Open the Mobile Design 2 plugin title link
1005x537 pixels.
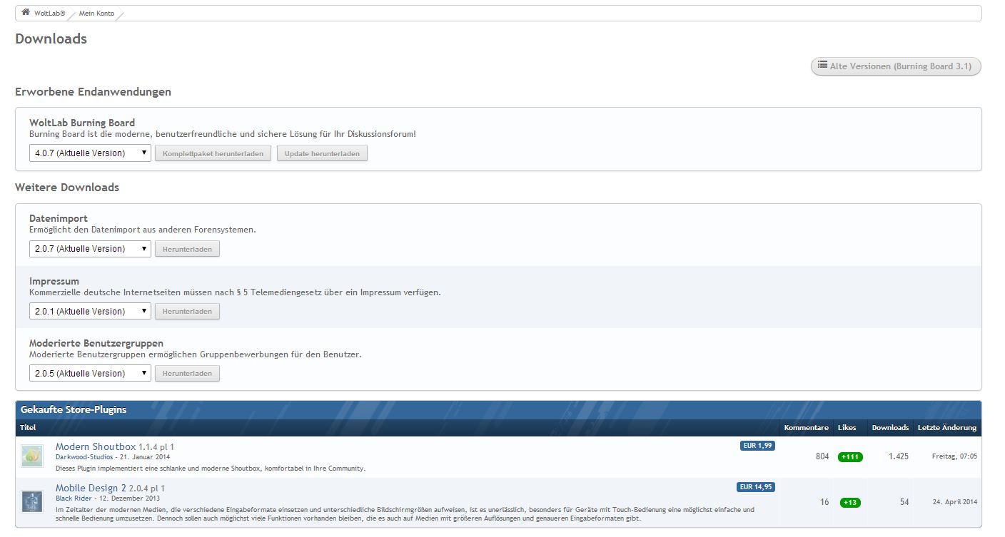91,488
